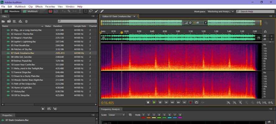
Task: Click Insert into Multitrack icon in Files panel
Action: click(x=20, y=21)
